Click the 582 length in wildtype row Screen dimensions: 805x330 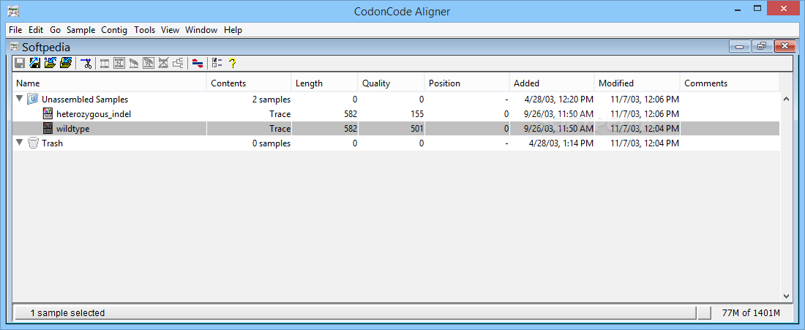pos(350,129)
